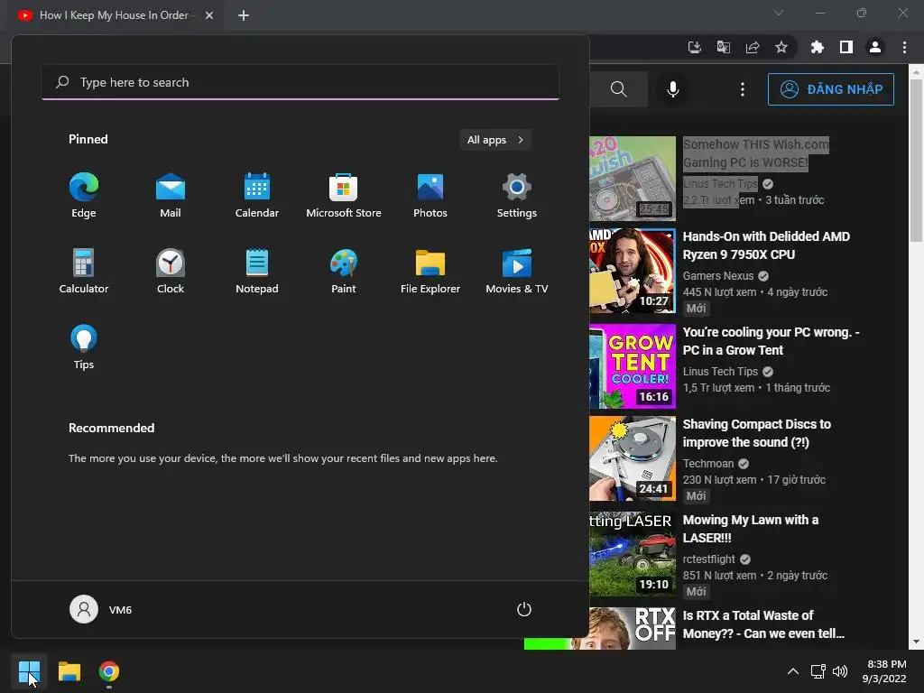Open Hands-On with Delidded AMD Ryzen video

click(x=766, y=245)
